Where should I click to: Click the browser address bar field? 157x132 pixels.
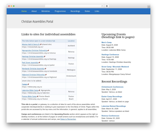click(74, 6)
